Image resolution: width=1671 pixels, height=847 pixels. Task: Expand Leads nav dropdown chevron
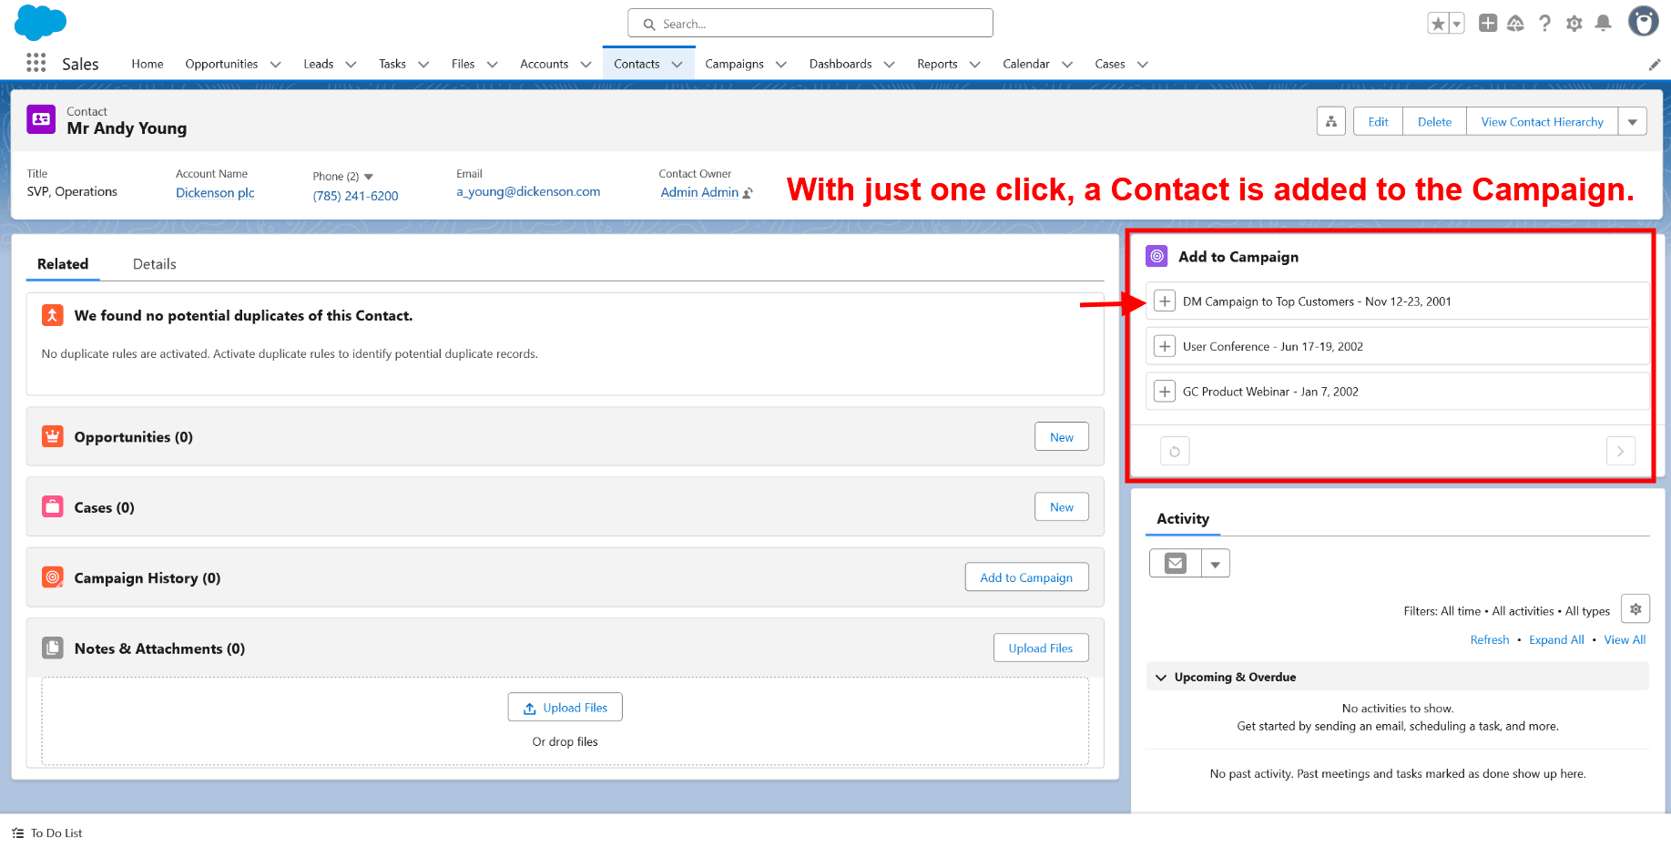pyautogui.click(x=351, y=65)
